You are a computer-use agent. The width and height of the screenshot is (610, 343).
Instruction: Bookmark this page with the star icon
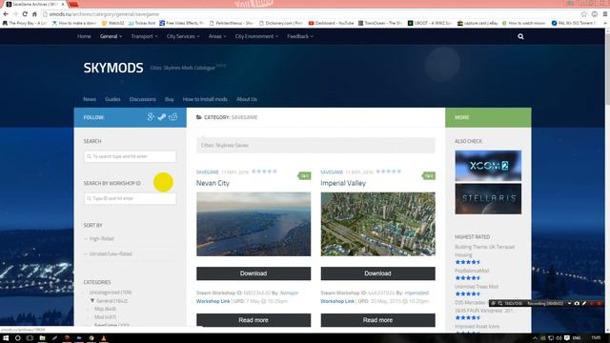[584, 14]
